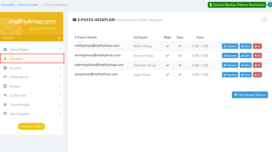Screen dimensions: 272x152
Task: Open the Tanımlamalar menu item
Action: tap(20, 105)
